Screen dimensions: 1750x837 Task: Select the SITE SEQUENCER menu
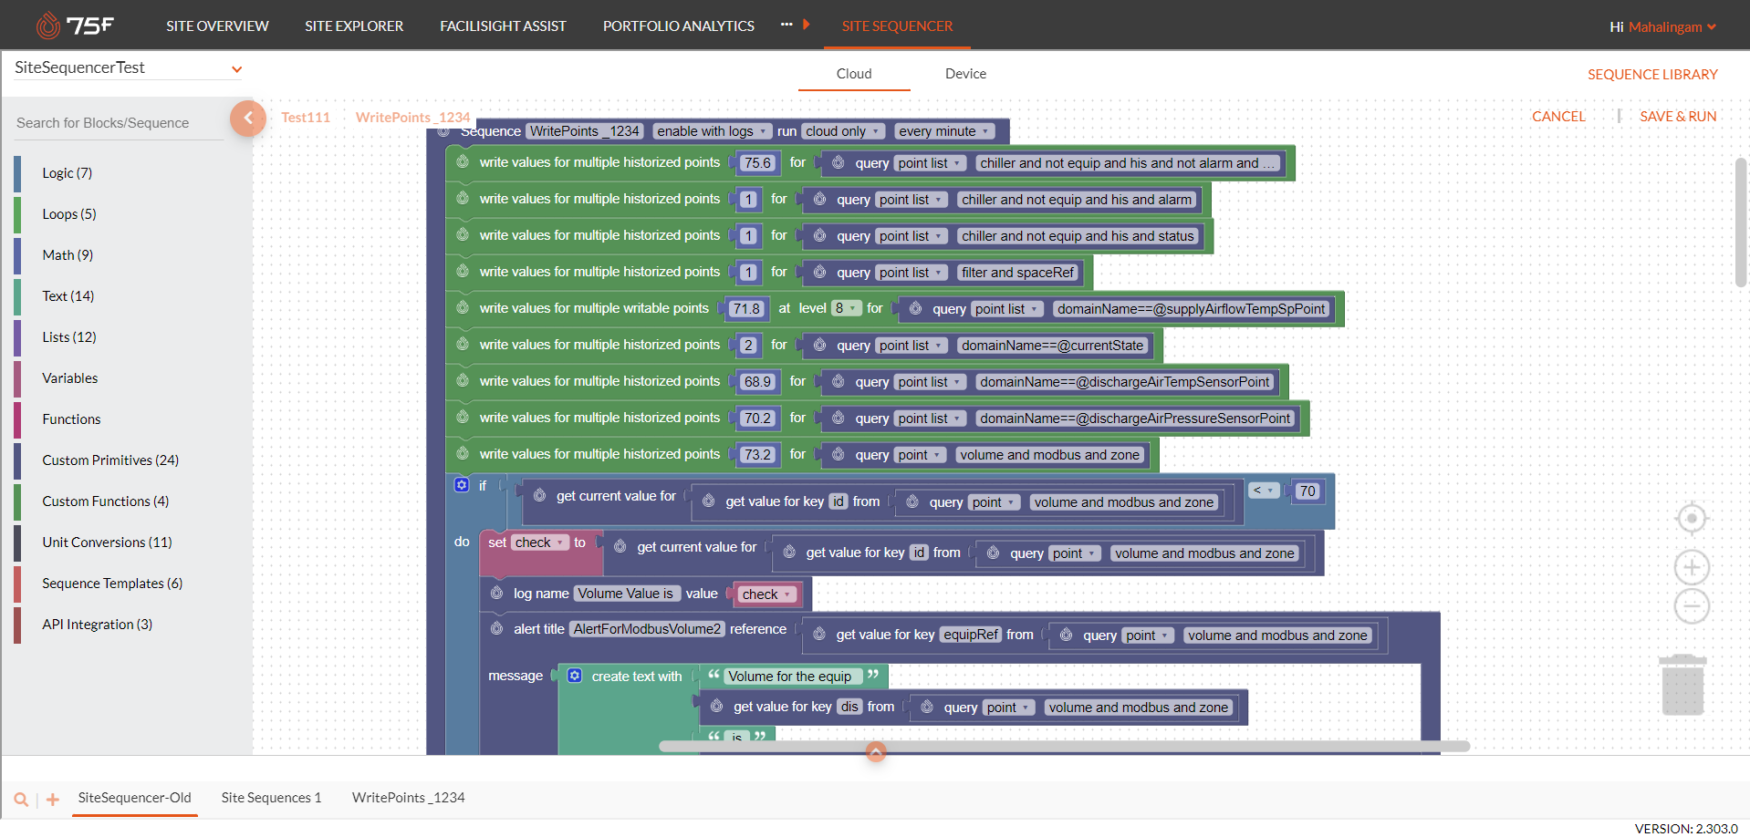tap(897, 26)
